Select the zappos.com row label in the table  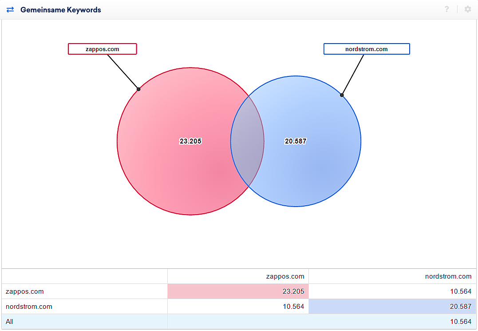24,291
